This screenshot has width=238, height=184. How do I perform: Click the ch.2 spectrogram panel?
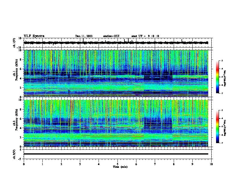point(116,123)
